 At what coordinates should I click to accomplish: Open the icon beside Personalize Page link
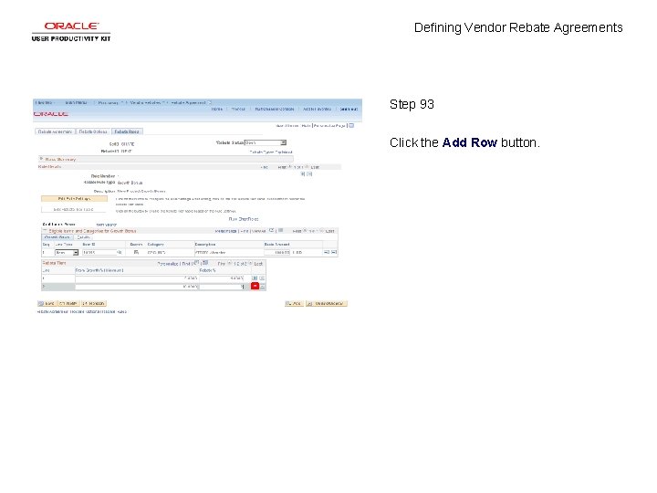(x=351, y=125)
